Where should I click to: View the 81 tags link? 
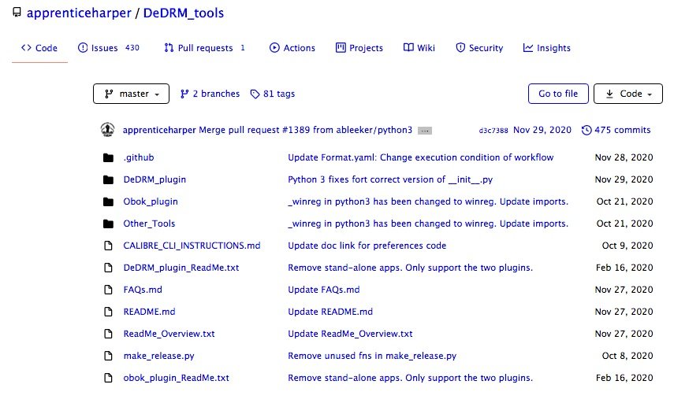pyautogui.click(x=273, y=94)
